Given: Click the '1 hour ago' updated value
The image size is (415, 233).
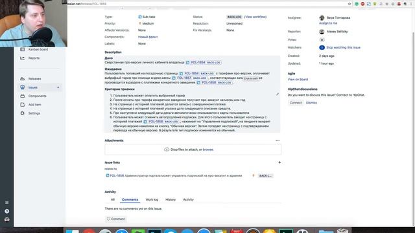Looking at the screenshot, I should pos(326,63).
